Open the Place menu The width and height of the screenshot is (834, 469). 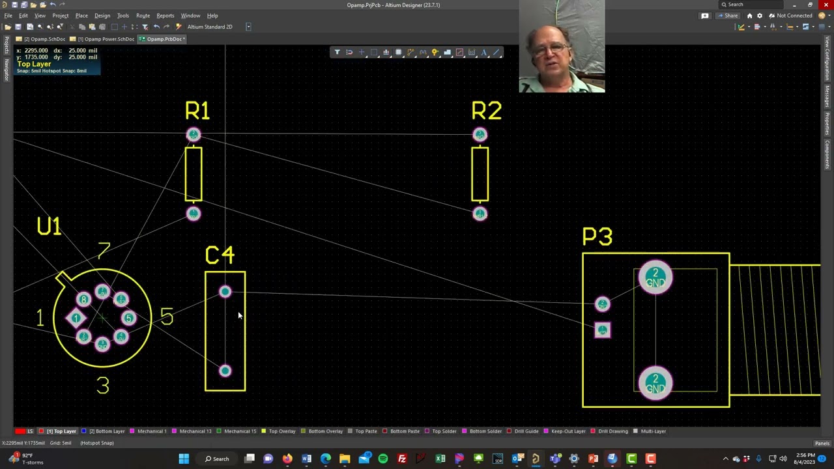81,16
